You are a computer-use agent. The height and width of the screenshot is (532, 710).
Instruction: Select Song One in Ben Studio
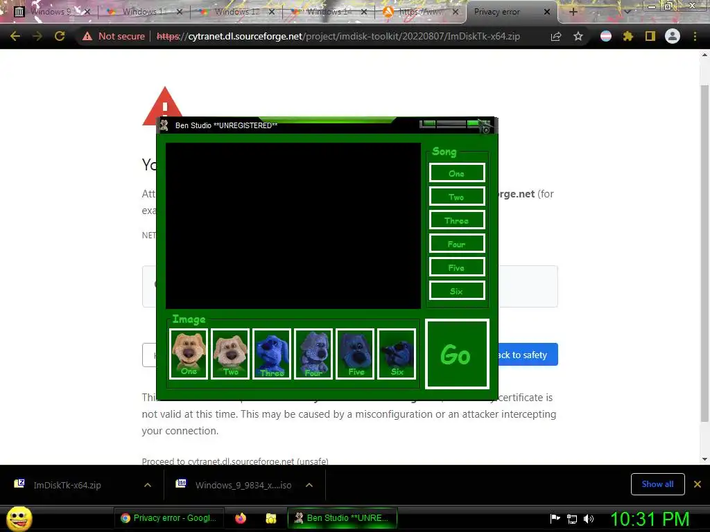[457, 172]
